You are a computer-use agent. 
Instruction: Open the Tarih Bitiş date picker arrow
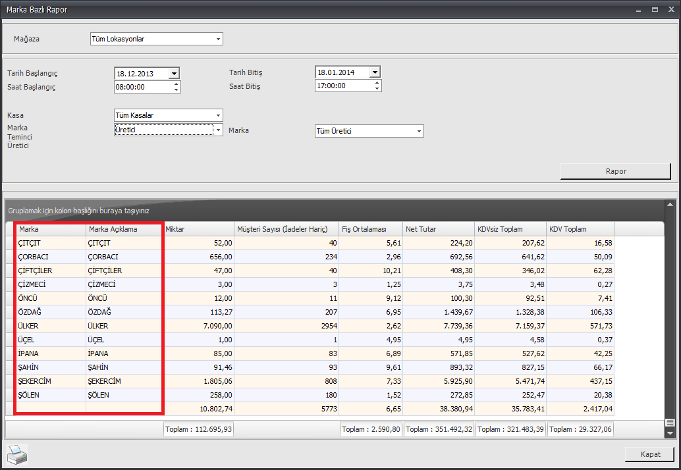tap(375, 72)
